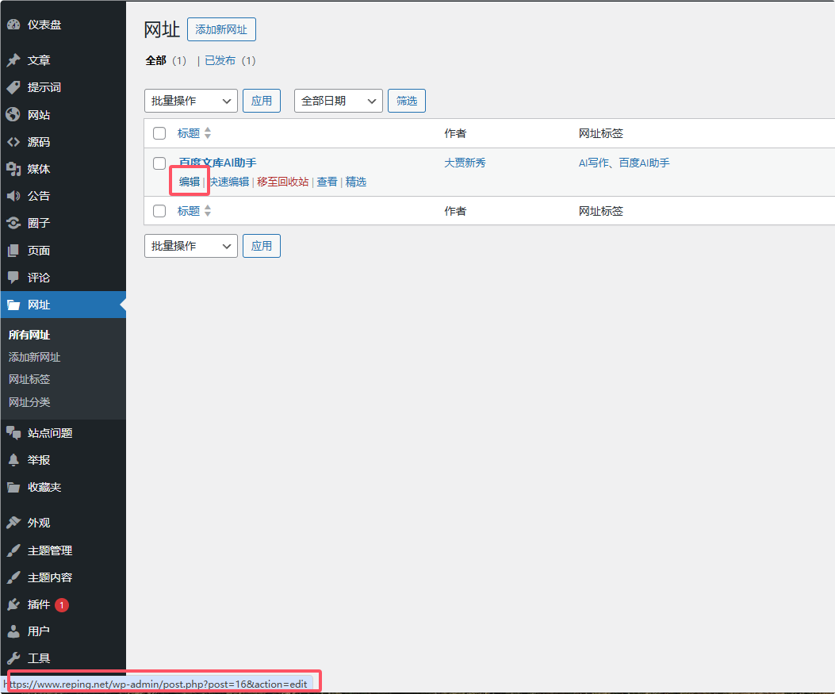Image resolution: width=835 pixels, height=694 pixels.
Task: Tick the checkbox for 百度文库AI助手 row
Action: pos(159,163)
